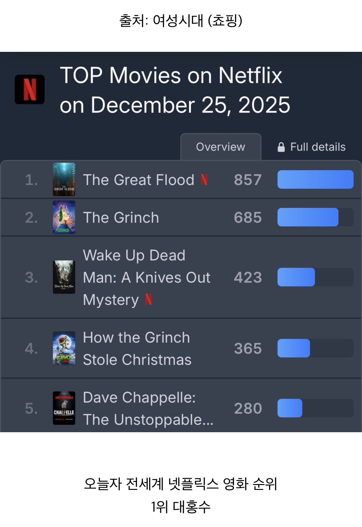Switch to the Overview tab
362x527 pixels.
coord(220,147)
